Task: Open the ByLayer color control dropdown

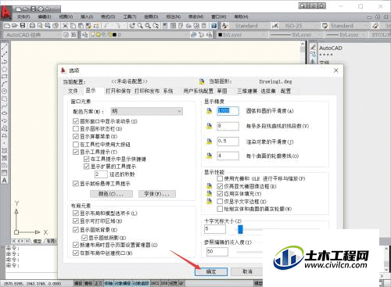Action: [242, 34]
